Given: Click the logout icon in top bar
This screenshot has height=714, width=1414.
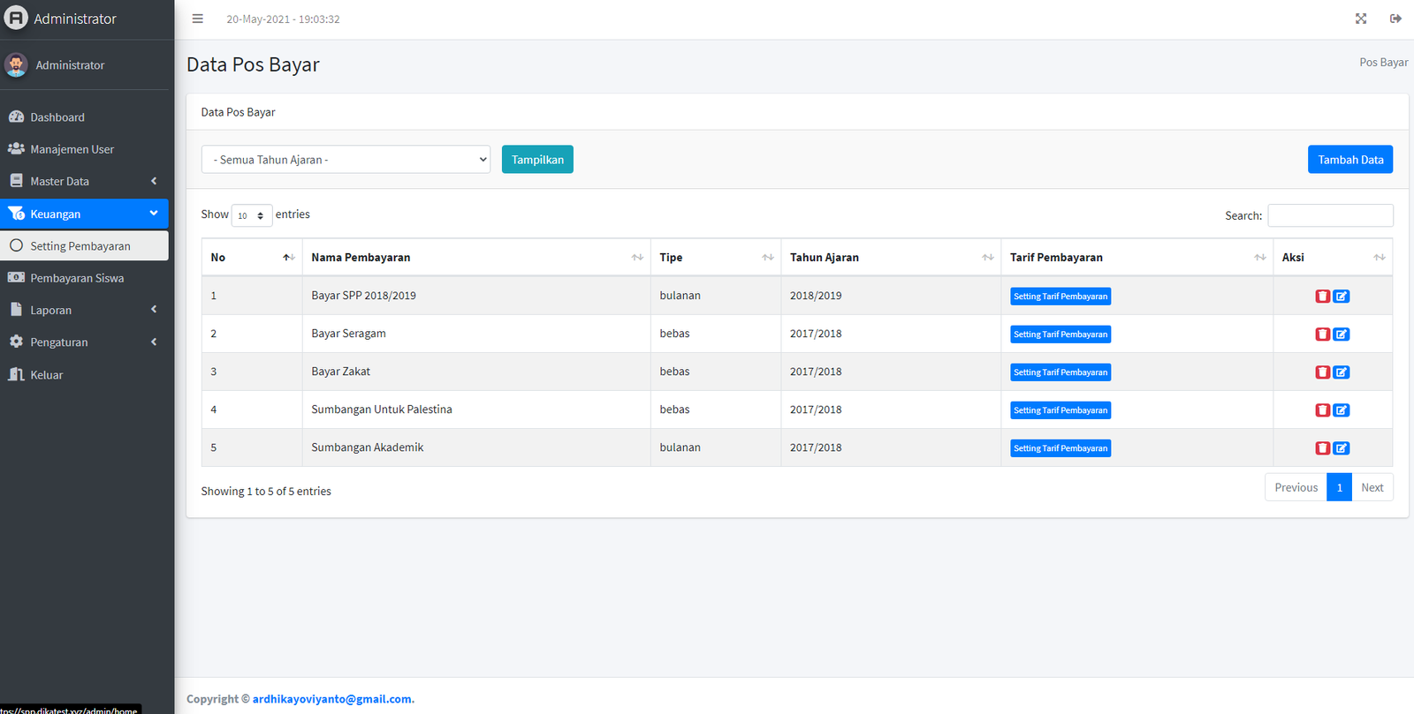Looking at the screenshot, I should (1395, 19).
